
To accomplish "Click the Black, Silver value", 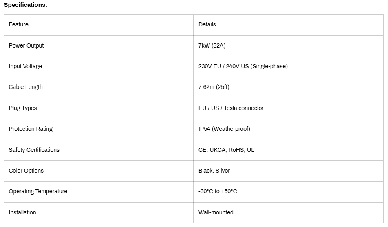I will pyautogui.click(x=214, y=171).
